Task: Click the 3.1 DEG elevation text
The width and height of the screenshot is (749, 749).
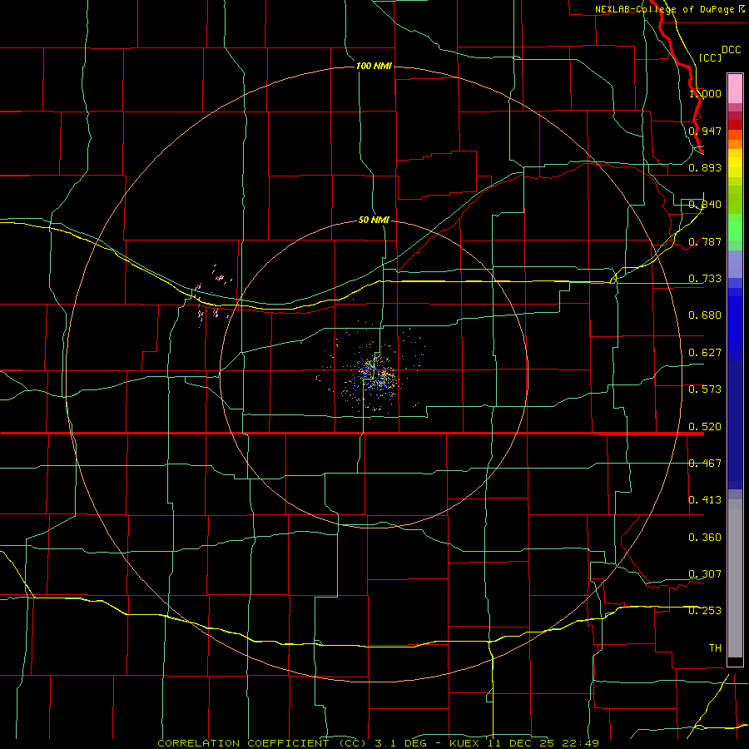Action: pos(399,743)
